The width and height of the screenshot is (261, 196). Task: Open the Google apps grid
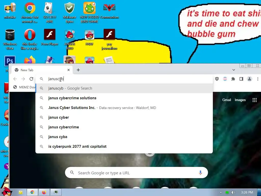pos(255,100)
